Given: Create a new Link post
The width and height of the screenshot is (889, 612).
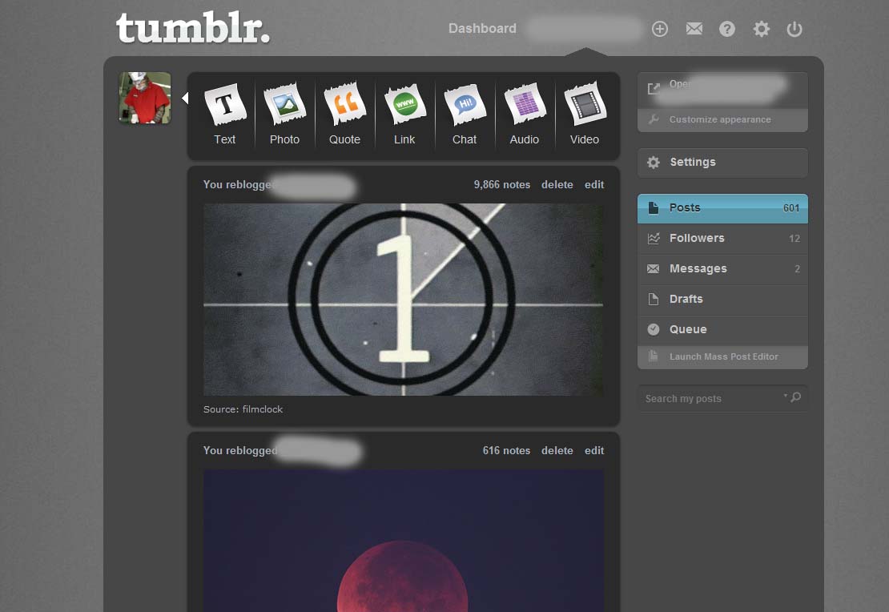Looking at the screenshot, I should [404, 114].
